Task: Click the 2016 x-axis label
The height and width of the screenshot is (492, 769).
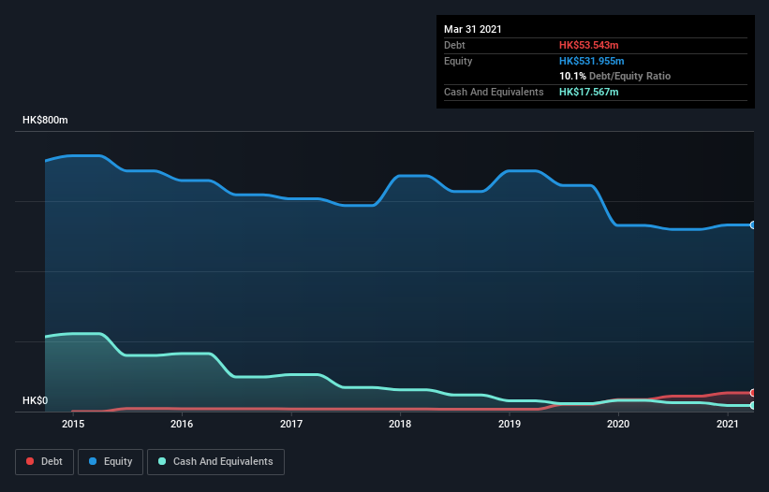Action: click(182, 425)
